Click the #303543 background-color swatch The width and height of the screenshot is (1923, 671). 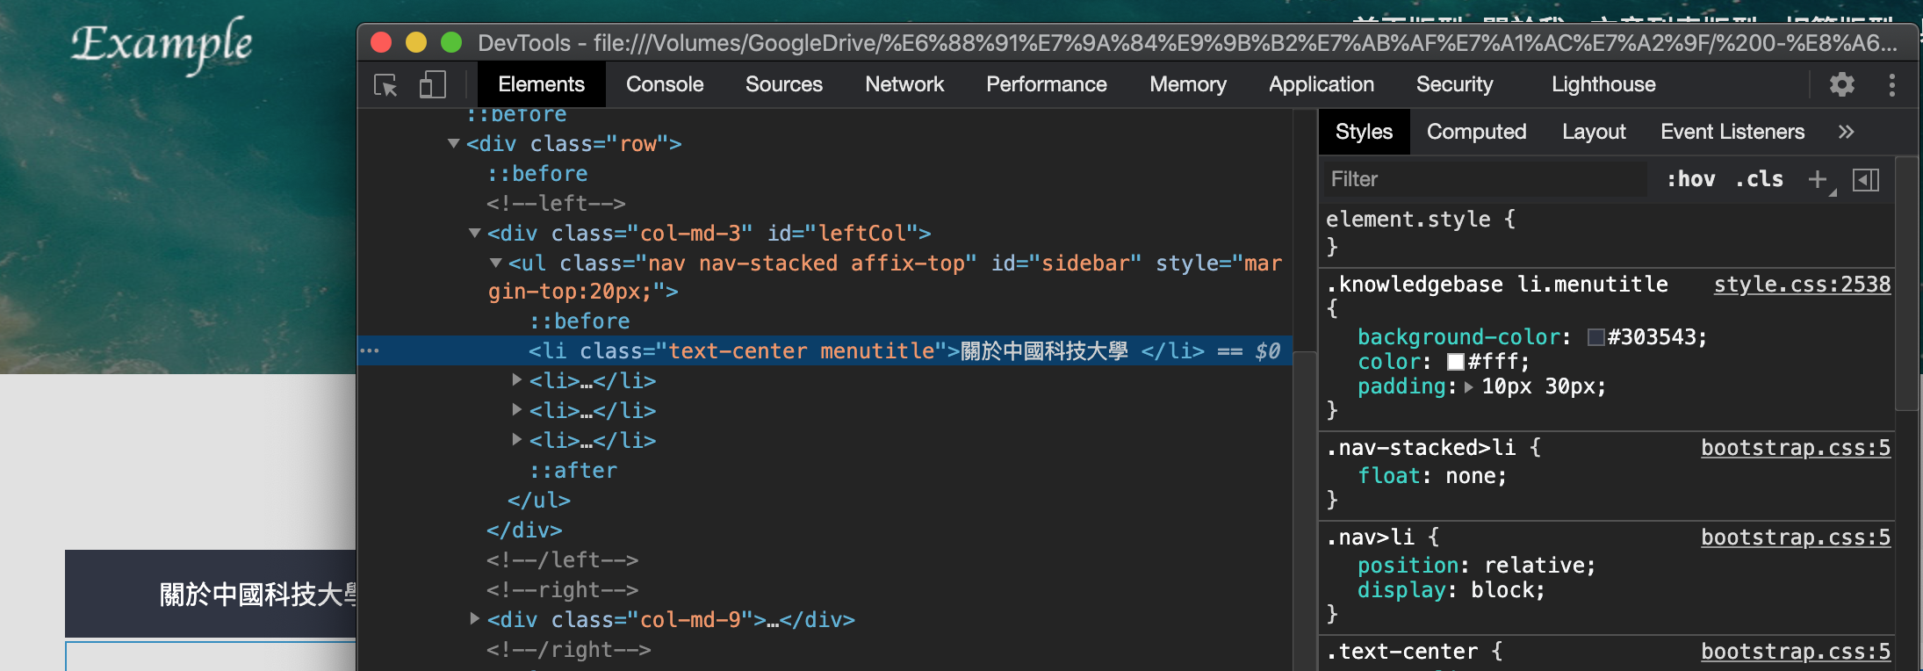[1595, 337]
